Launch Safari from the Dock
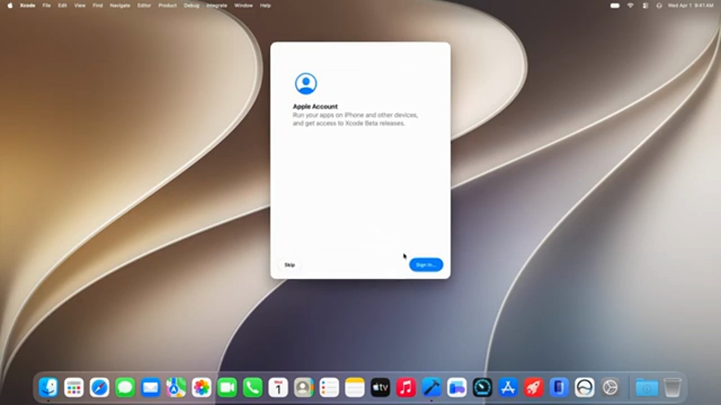The width and height of the screenshot is (721, 405). pyautogui.click(x=100, y=388)
